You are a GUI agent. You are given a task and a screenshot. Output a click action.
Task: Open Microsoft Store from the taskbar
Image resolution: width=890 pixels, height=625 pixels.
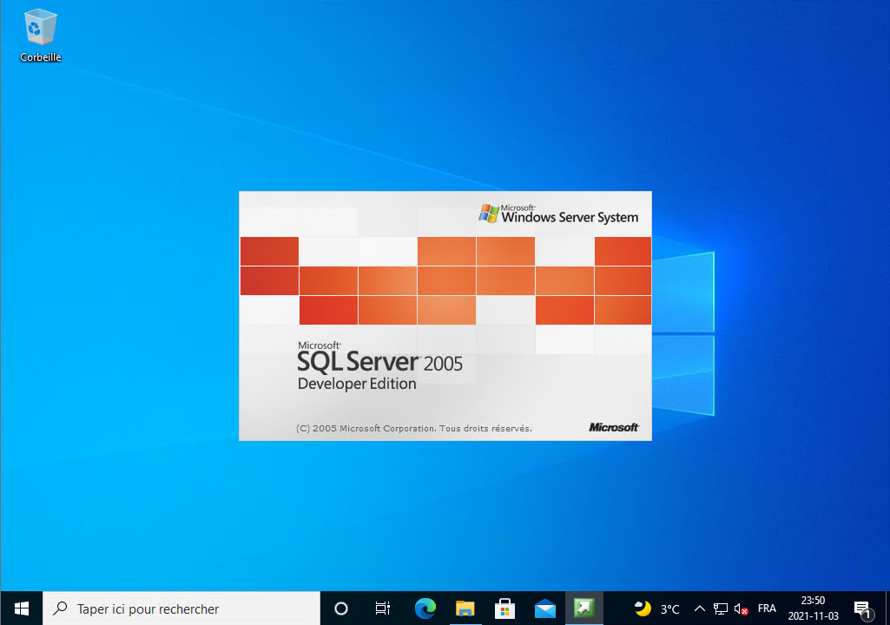(504, 609)
